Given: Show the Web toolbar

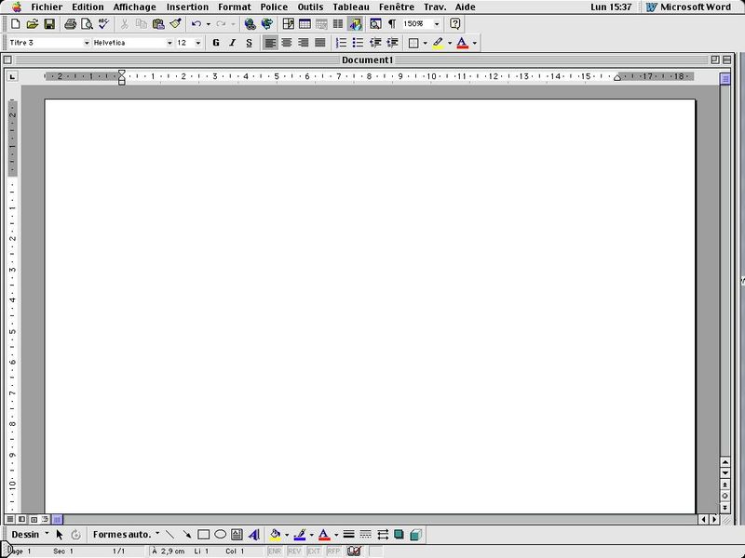Looking at the screenshot, I should (267, 24).
